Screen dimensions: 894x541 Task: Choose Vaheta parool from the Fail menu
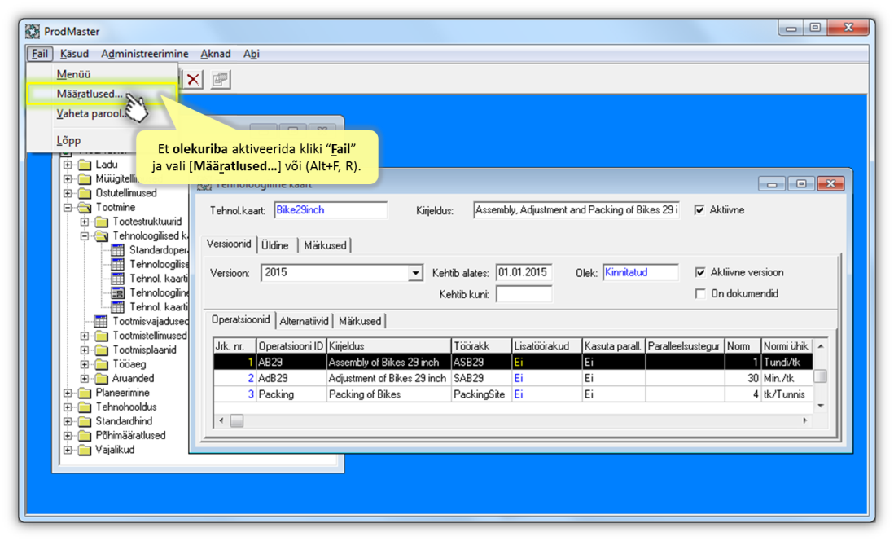[102, 113]
